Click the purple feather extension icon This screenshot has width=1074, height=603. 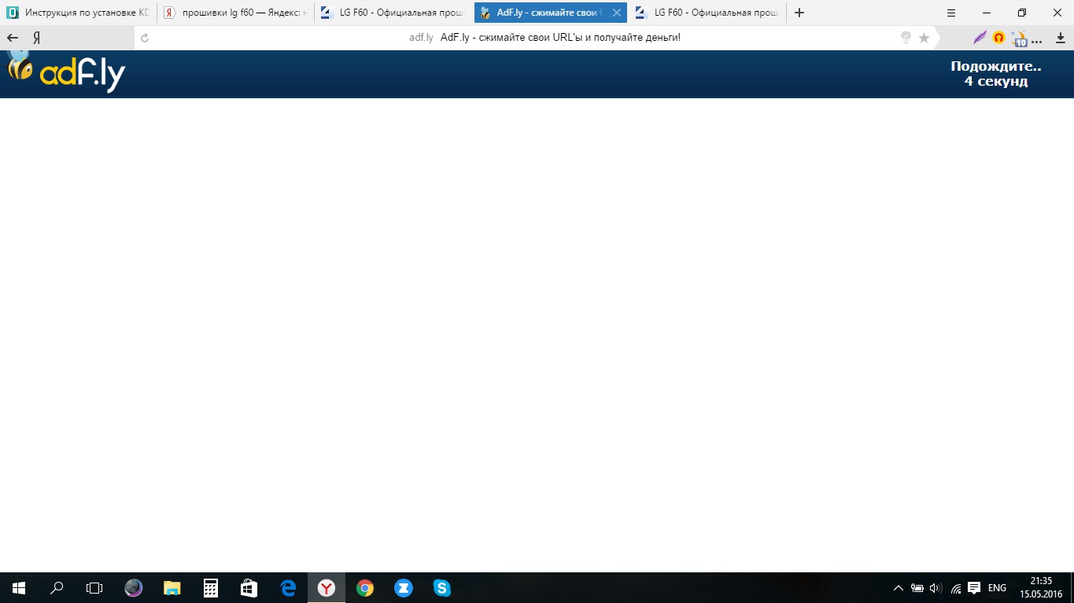coord(980,38)
